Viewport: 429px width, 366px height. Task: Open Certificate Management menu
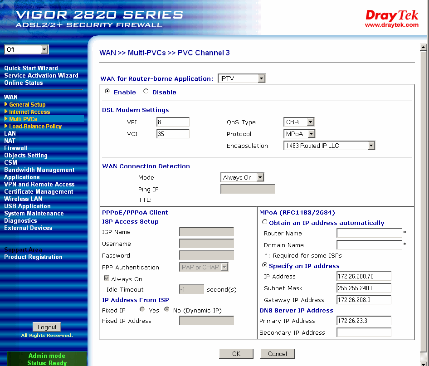coord(39,192)
